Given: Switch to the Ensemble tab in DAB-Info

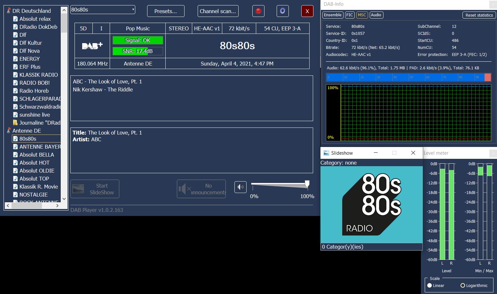Looking at the screenshot, I should [x=333, y=15].
